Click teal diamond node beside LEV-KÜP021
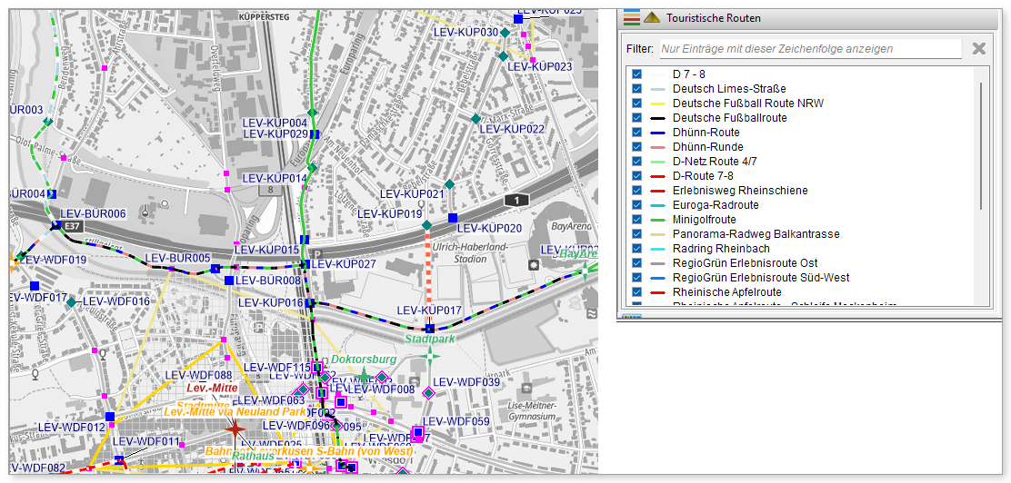The image size is (1011, 483). [450, 184]
